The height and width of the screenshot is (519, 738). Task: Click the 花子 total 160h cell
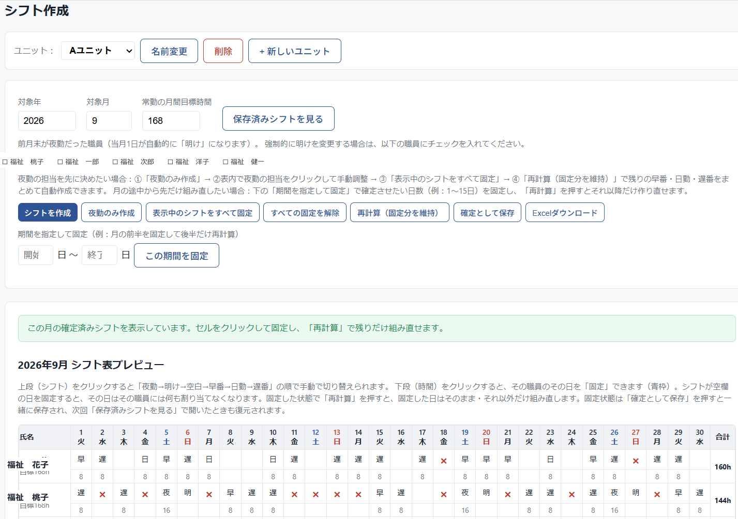point(722,467)
